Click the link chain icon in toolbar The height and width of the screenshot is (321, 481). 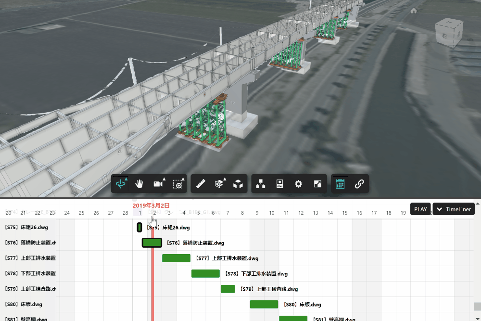click(x=359, y=184)
